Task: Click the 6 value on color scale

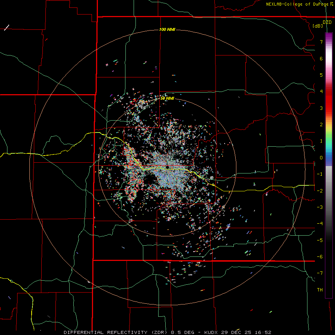Action: 321,58
